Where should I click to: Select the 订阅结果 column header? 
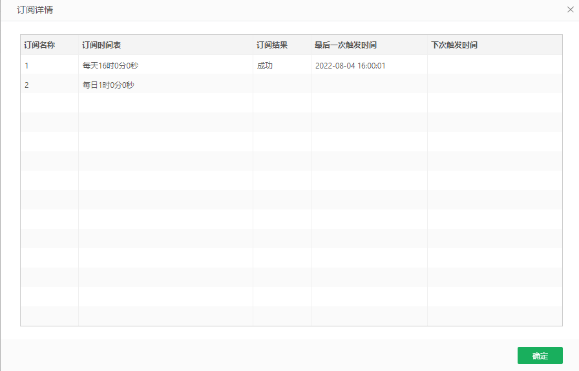tap(282, 45)
